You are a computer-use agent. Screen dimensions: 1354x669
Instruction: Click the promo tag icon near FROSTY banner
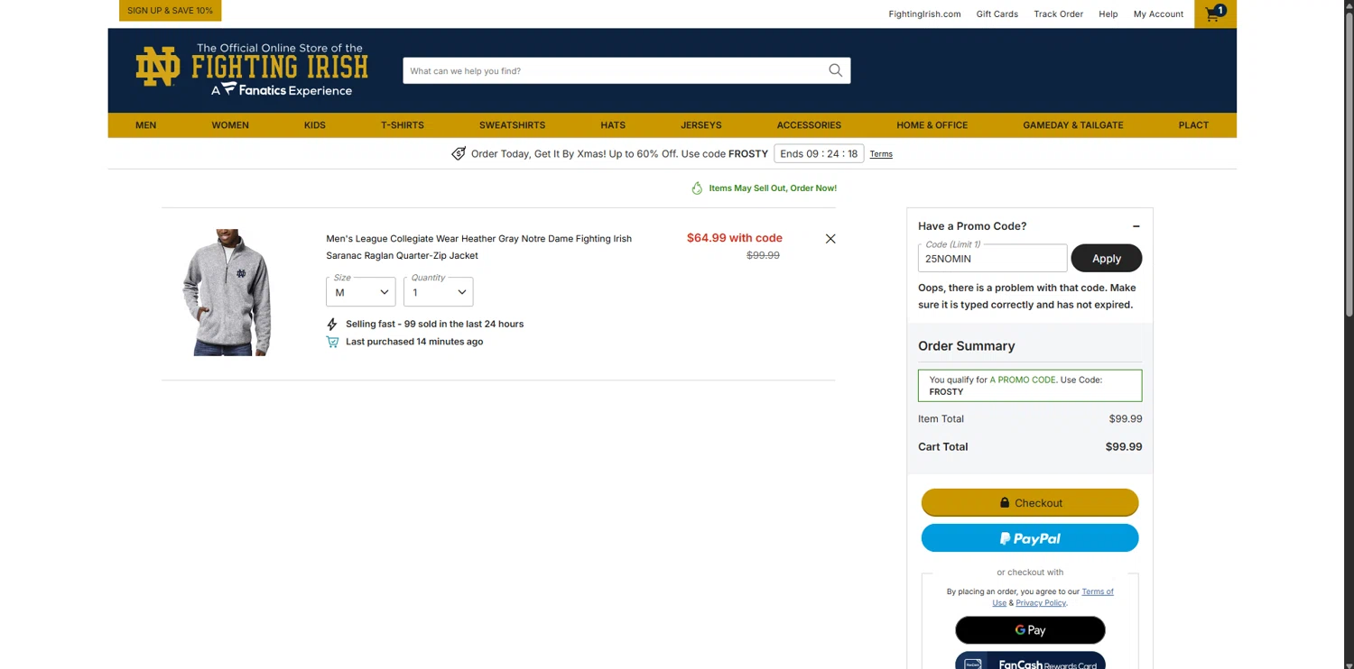point(459,153)
